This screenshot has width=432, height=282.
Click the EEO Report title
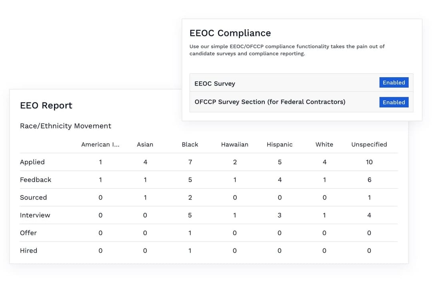pos(46,106)
